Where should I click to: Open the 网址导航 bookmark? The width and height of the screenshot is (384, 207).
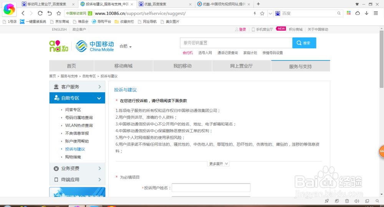pyautogui.click(x=147, y=22)
